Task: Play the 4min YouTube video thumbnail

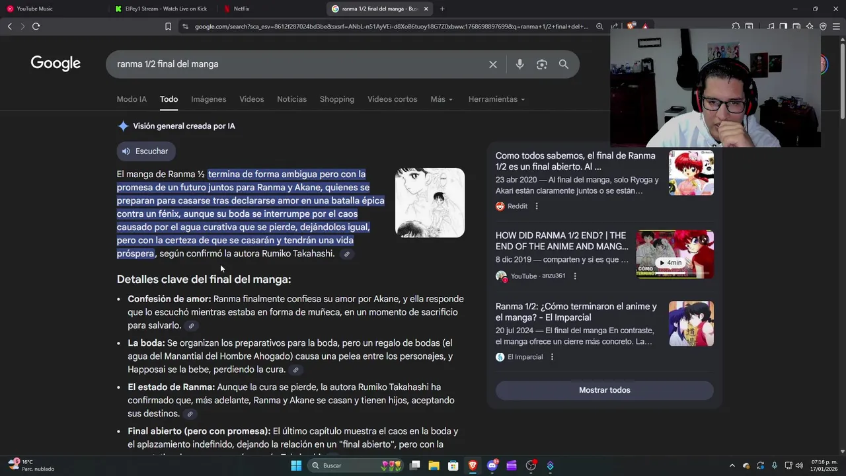Action: coord(675,255)
